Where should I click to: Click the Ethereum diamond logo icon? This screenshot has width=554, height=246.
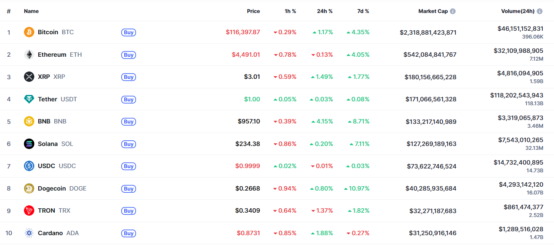(x=29, y=55)
